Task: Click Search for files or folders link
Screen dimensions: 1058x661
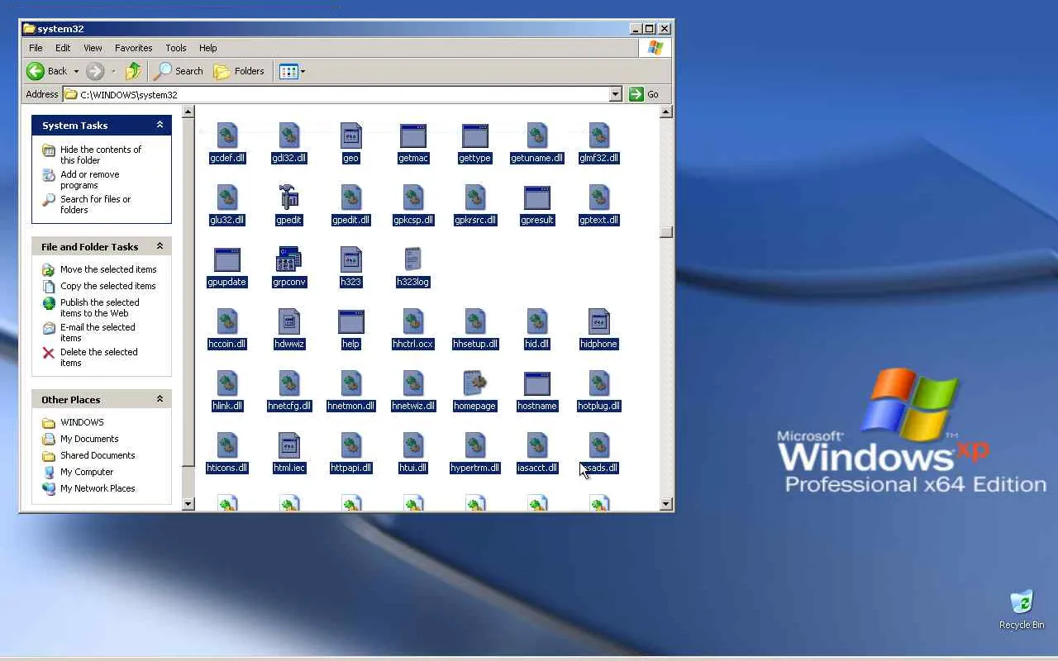Action: point(95,204)
